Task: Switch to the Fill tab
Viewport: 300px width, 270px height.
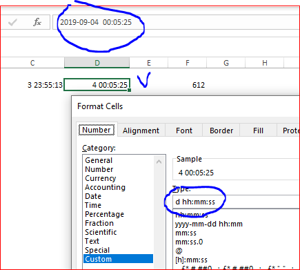Action: tap(258, 131)
